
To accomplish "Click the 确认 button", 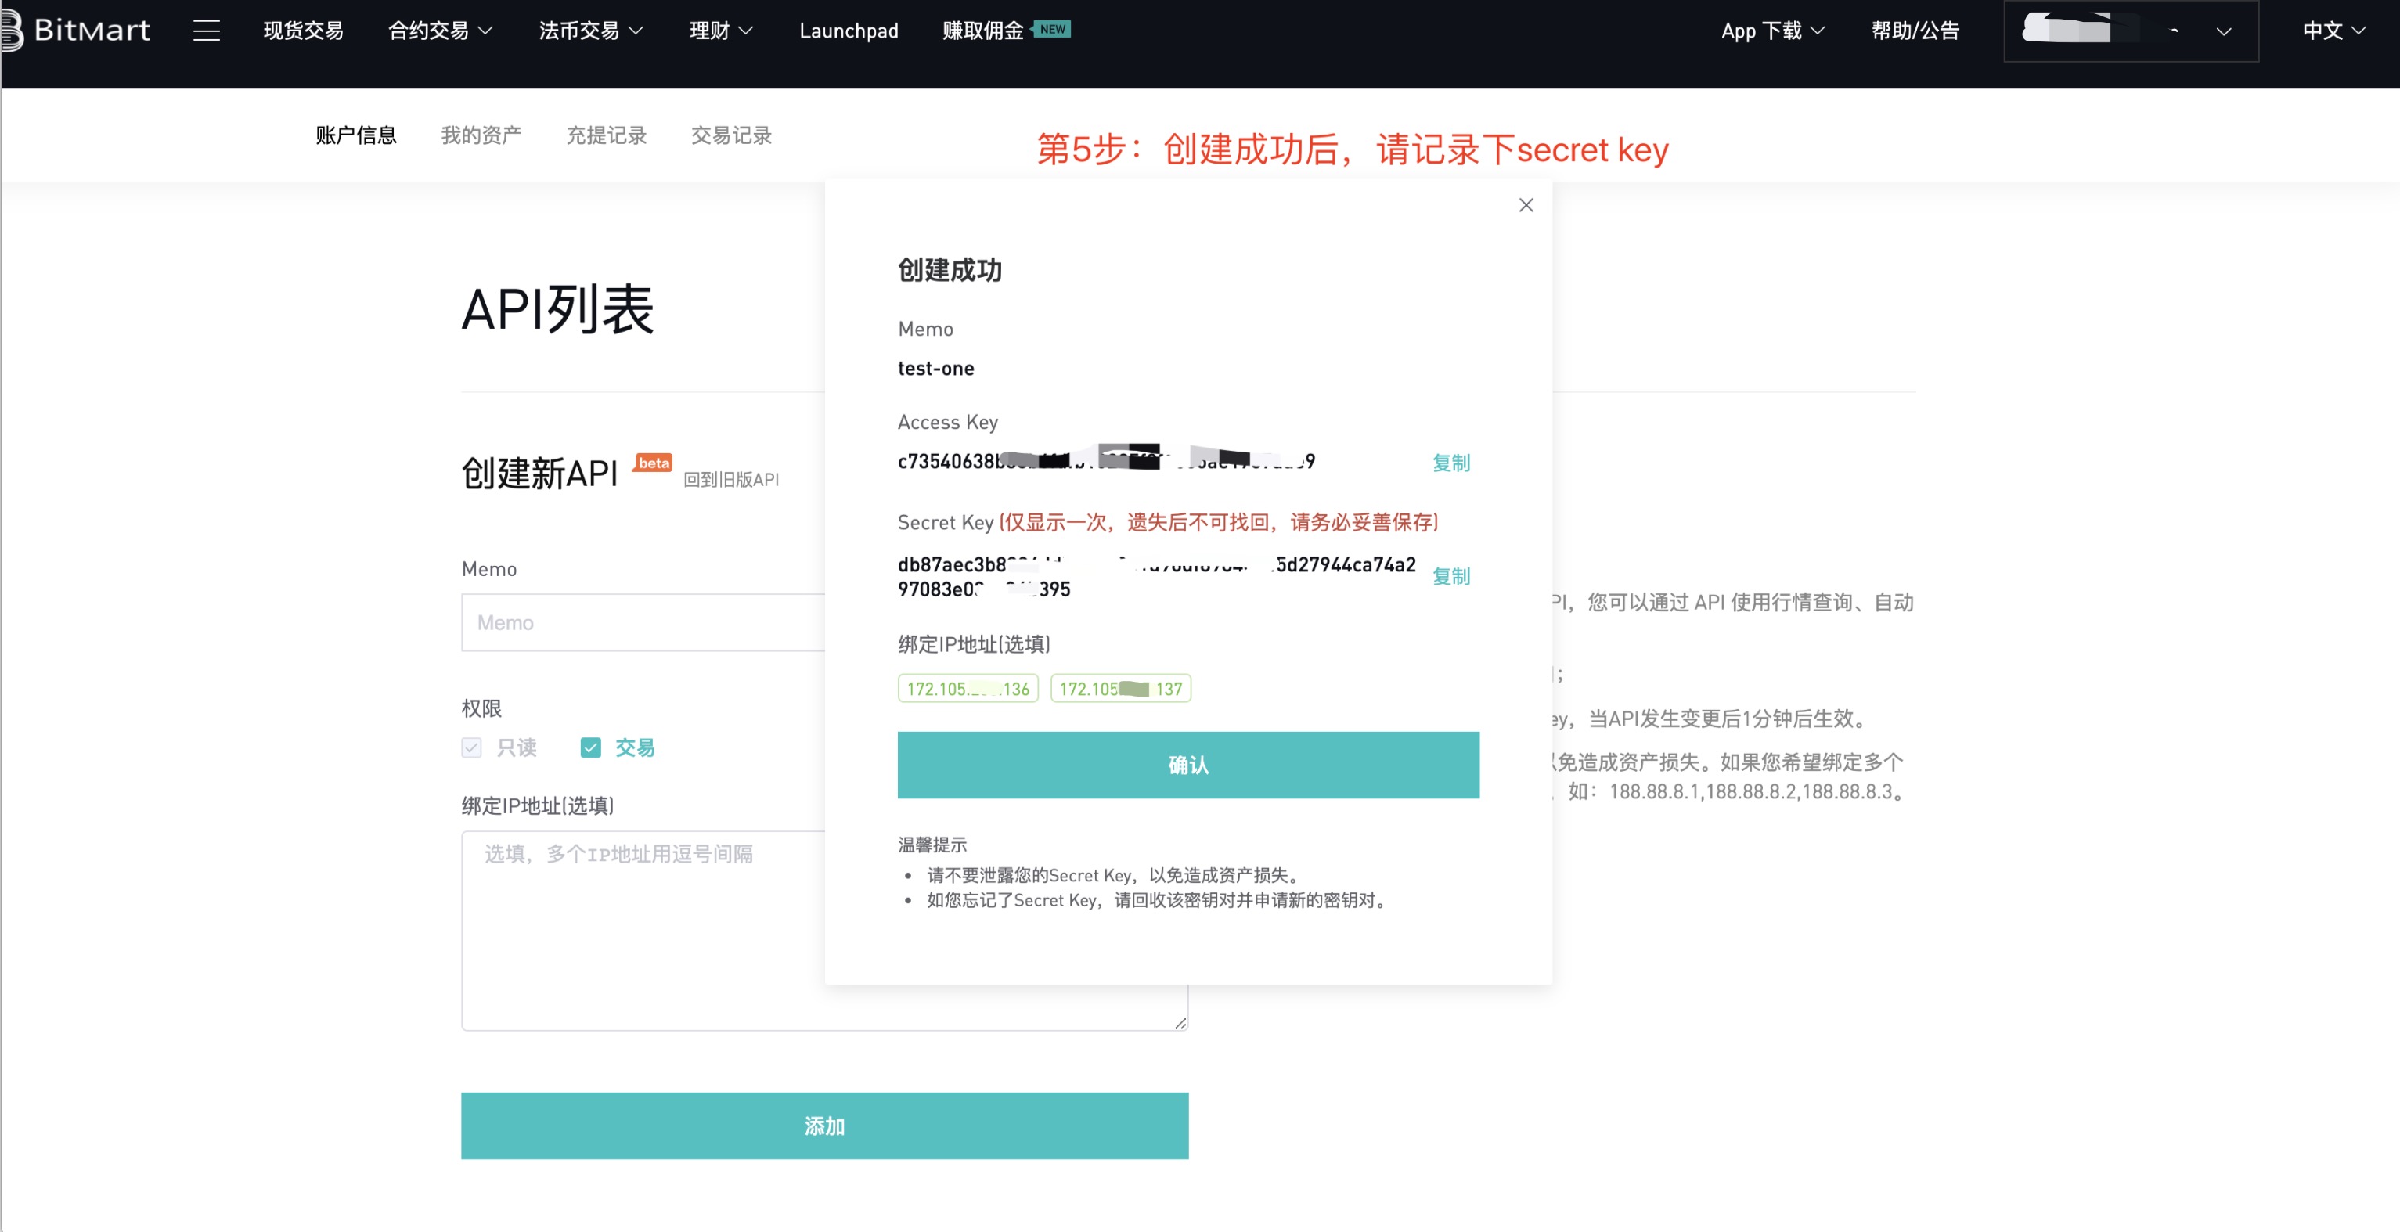I will point(1188,764).
